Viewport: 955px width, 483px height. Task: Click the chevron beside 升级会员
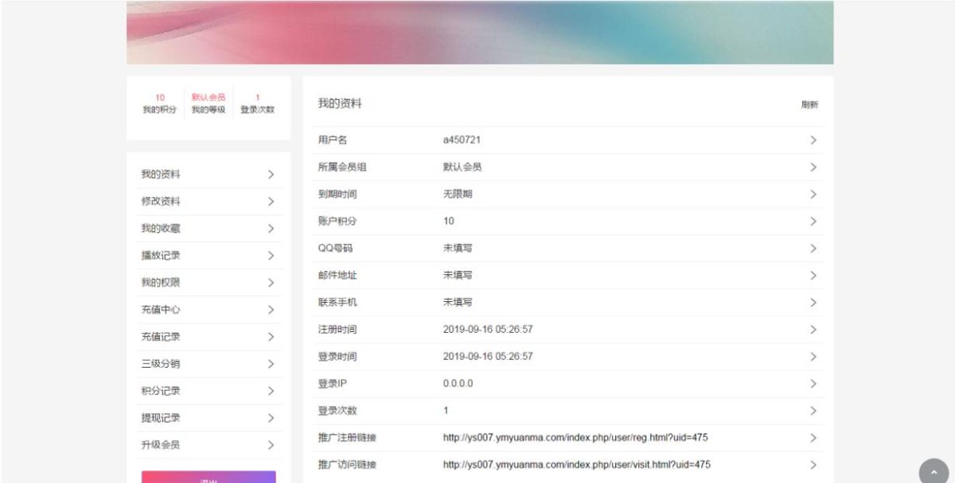[x=271, y=444]
